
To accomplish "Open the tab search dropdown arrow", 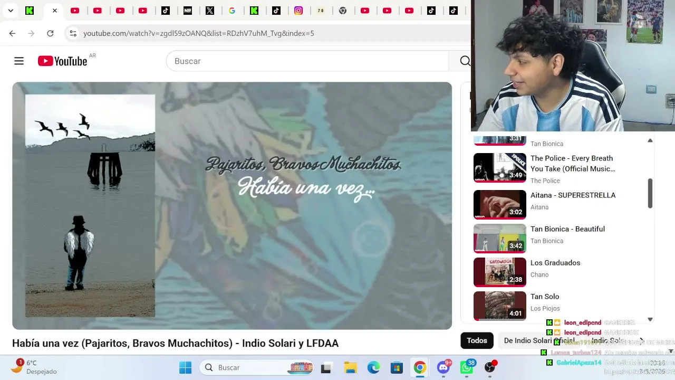I will coord(11,11).
